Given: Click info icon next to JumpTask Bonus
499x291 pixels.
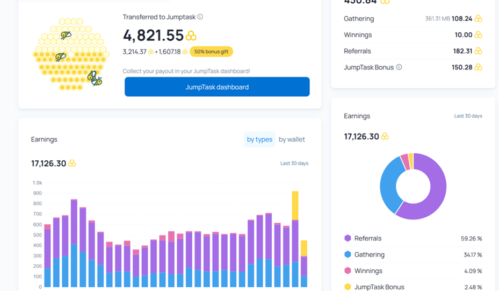Looking at the screenshot, I should (399, 67).
